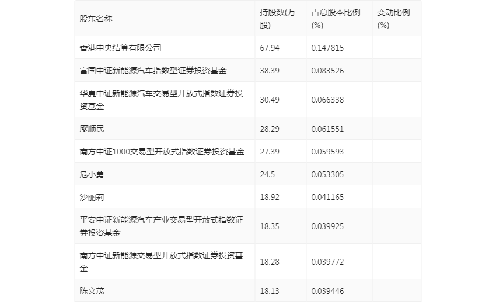Select shareholder 危小勇
The width and height of the screenshot is (496, 302).
pyautogui.click(x=92, y=174)
